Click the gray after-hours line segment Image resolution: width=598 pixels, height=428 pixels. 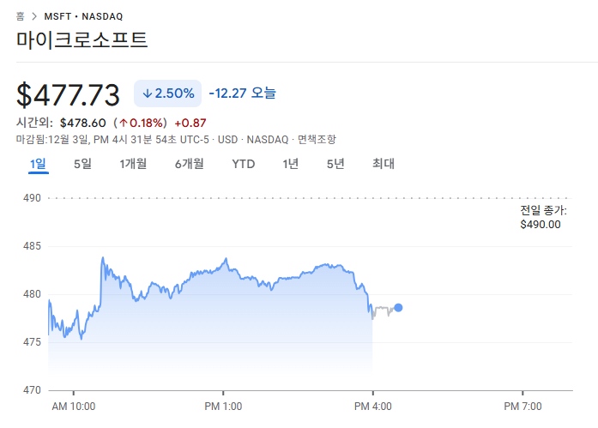383,309
